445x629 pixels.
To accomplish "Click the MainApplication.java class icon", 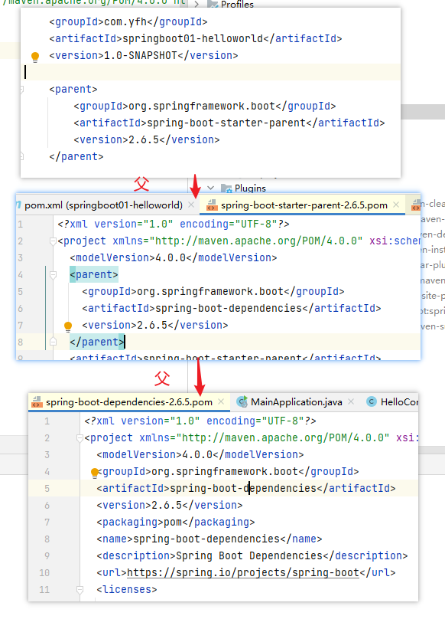I will point(242,401).
